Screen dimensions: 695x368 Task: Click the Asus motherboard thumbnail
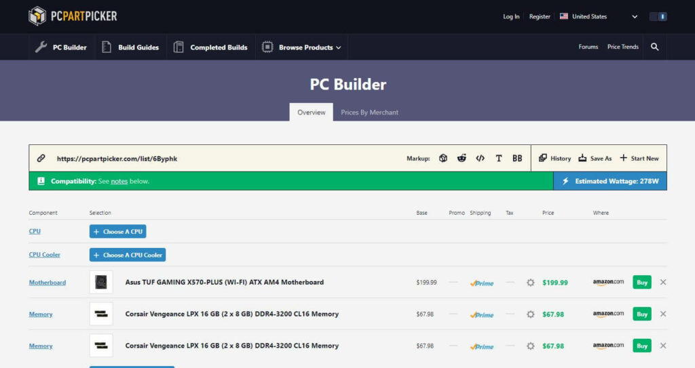pyautogui.click(x=101, y=282)
